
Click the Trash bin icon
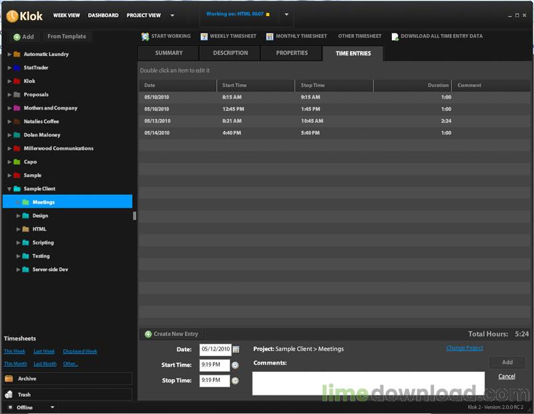tap(9, 395)
